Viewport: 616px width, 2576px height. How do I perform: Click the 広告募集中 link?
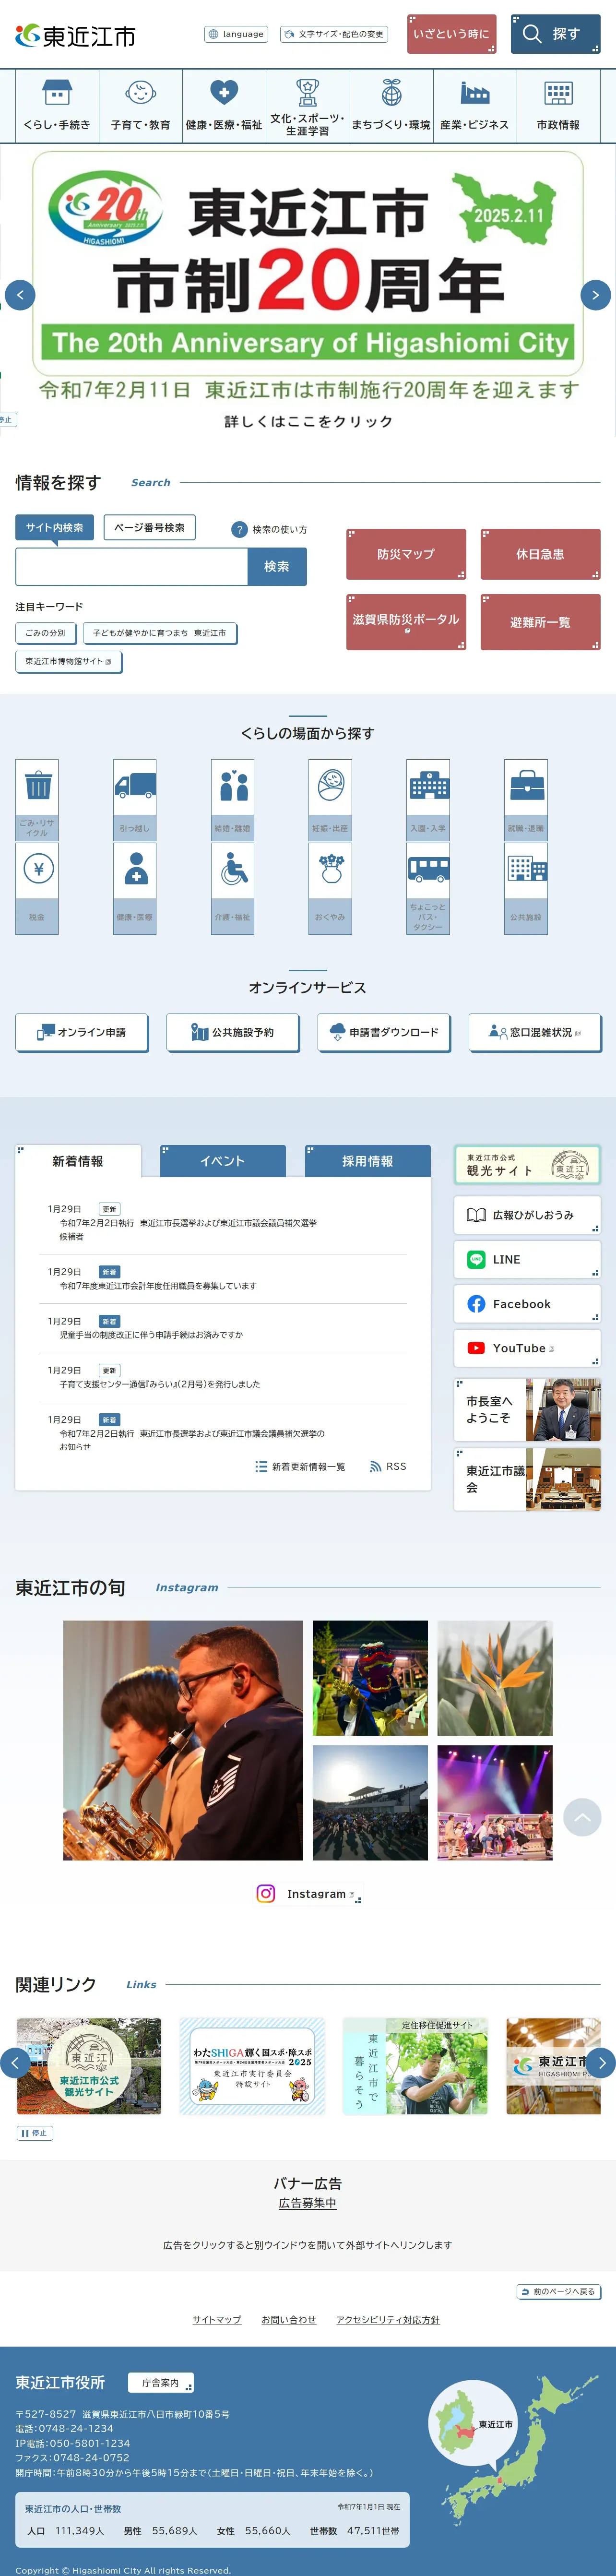[308, 2203]
